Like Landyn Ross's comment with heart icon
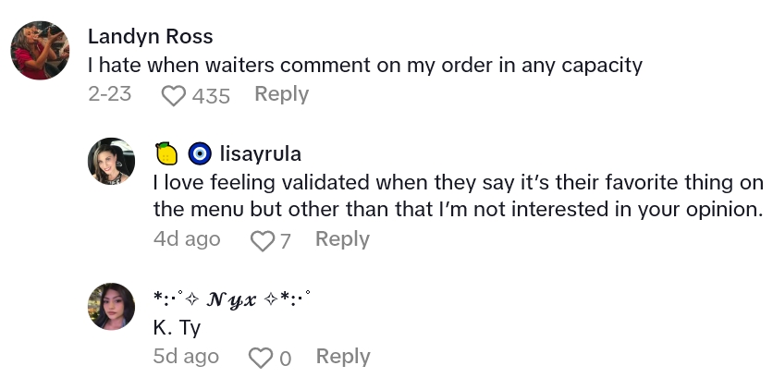Image resolution: width=773 pixels, height=390 pixels. (x=174, y=94)
